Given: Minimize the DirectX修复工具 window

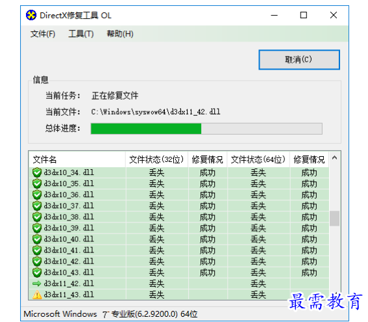Looking at the screenshot, I should tap(274, 16).
